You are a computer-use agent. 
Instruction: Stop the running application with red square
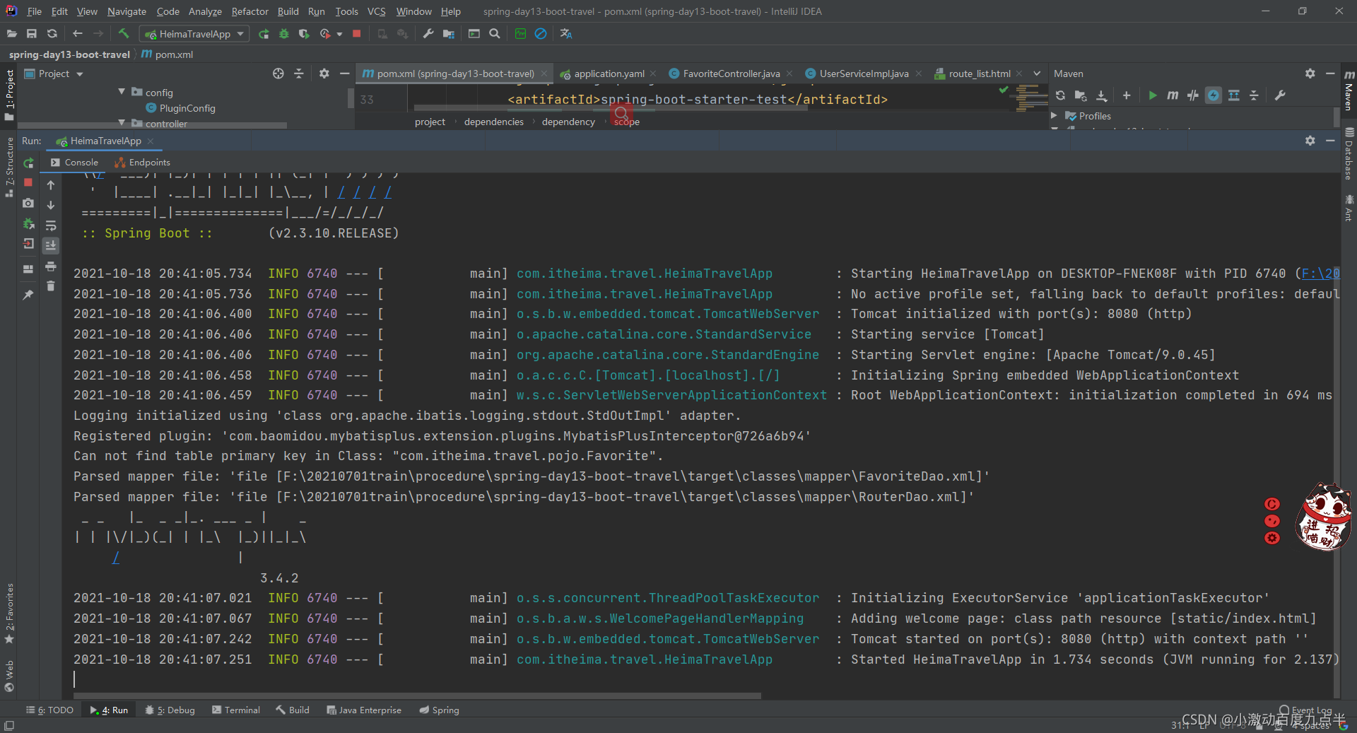357,34
